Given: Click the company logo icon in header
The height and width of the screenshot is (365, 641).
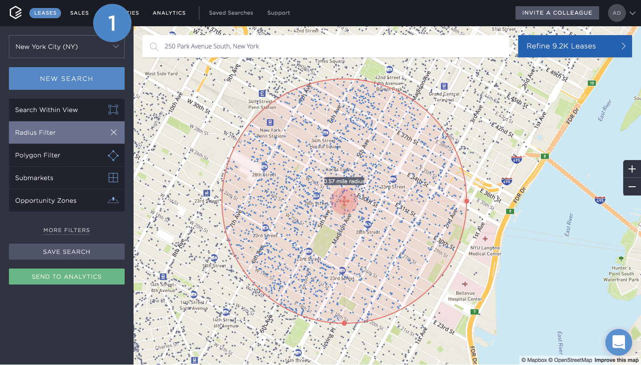Looking at the screenshot, I should (16, 13).
